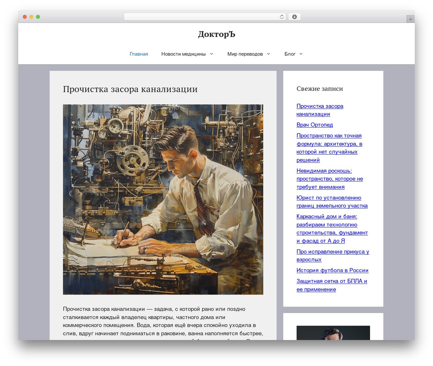The height and width of the screenshot is (366, 433).
Task: Open link История футбола в России
Action: [333, 270]
